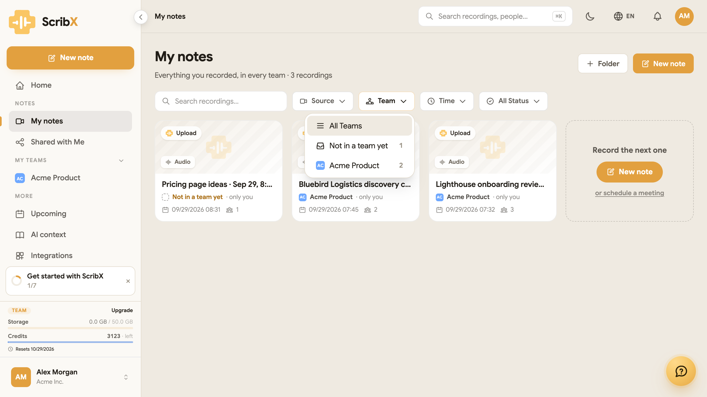Click the Credits usage progress bar
Viewport: 707px width, 397px height.
[70, 342]
